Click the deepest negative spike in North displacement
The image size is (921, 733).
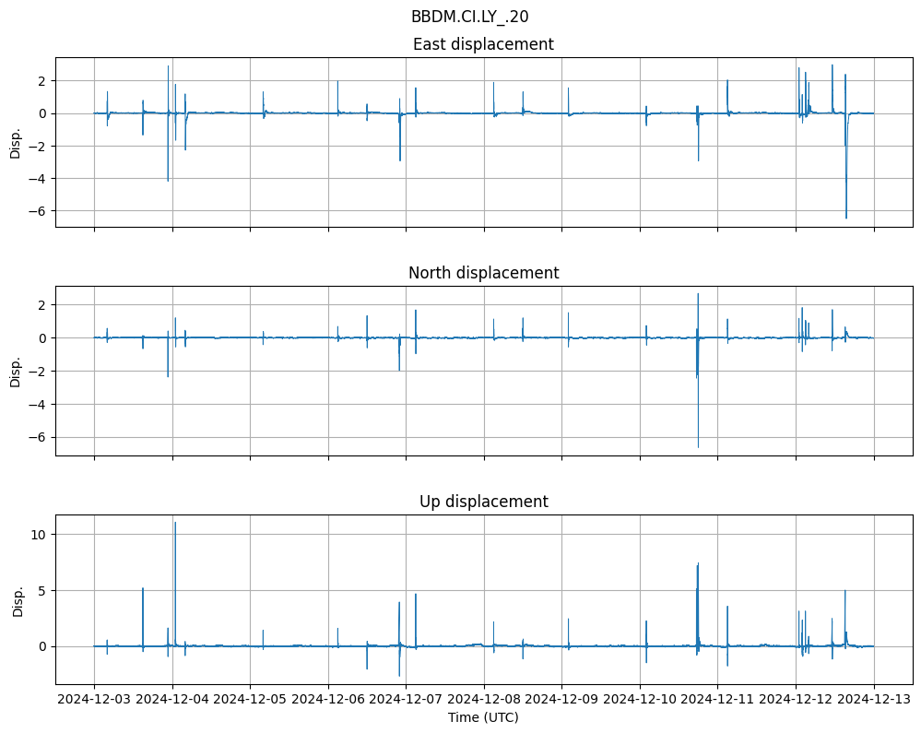[x=698, y=446]
